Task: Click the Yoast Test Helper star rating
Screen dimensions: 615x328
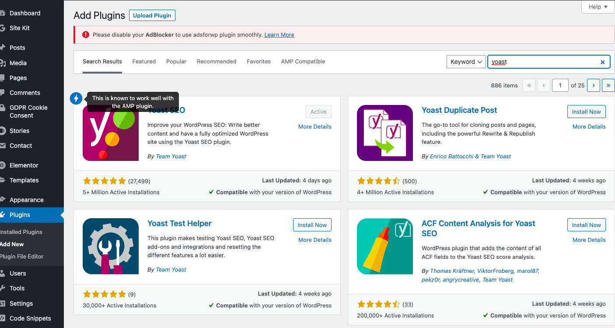Action: 104,294
